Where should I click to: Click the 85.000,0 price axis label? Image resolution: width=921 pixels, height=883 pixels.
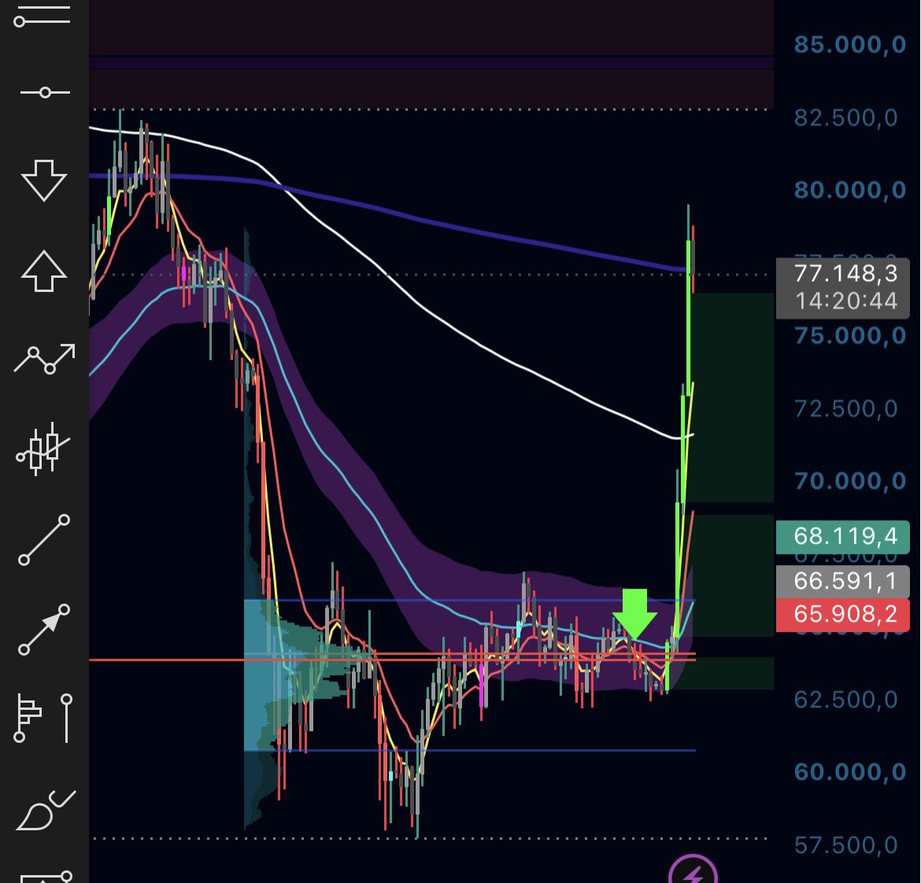click(x=849, y=45)
